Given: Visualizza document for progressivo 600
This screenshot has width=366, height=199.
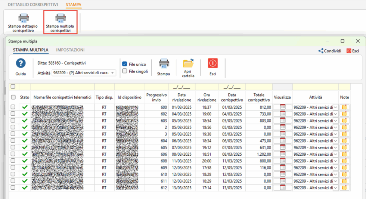Looking at the screenshot, I should point(282,107).
